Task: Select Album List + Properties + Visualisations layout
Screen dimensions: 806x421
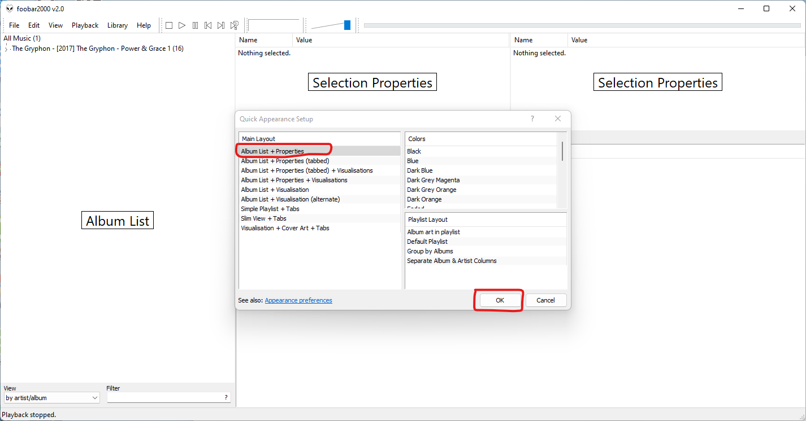Action: point(319,180)
